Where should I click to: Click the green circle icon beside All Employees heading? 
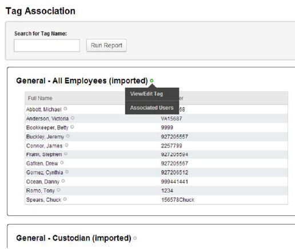(152, 81)
